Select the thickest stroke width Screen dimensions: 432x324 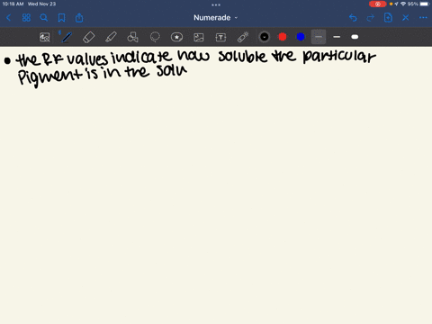355,37
